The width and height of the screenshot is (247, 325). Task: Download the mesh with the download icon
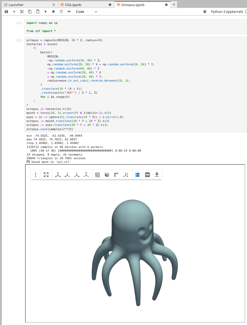click(x=157, y=175)
